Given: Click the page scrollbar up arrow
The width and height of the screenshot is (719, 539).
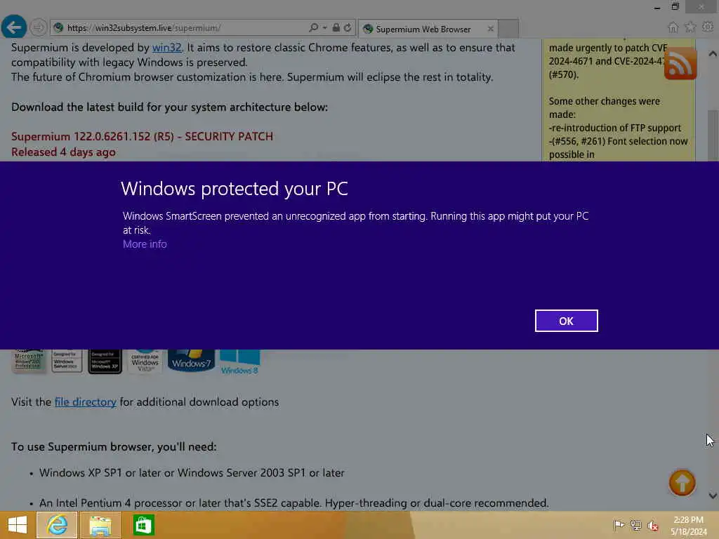Looking at the screenshot, I should (x=713, y=53).
